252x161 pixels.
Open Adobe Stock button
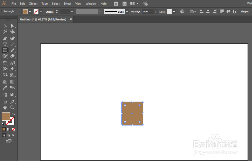124,4
